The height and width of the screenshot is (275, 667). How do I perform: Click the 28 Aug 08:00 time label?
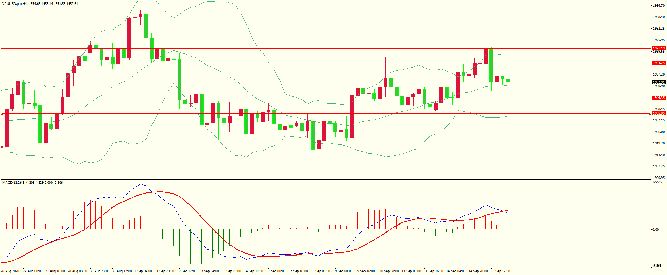pyautogui.click(x=77, y=271)
